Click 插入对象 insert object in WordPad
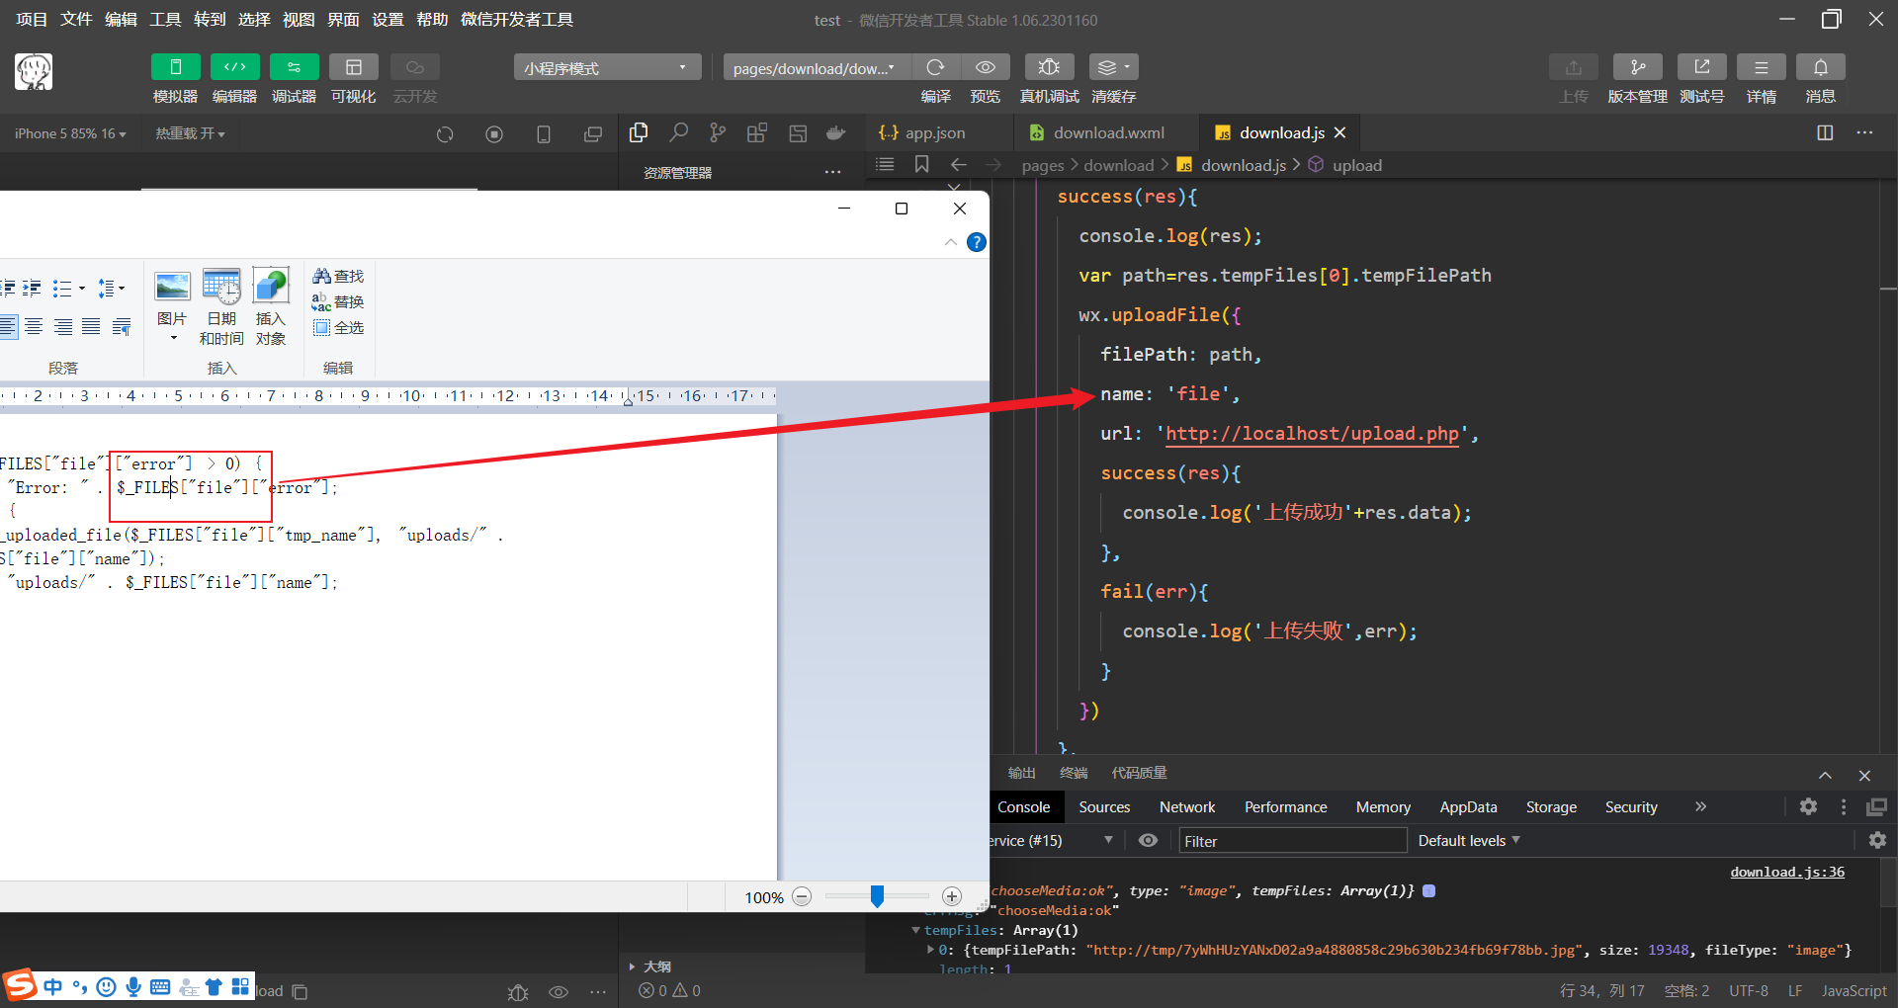Image resolution: width=1898 pixels, height=1008 pixels. coord(271,306)
